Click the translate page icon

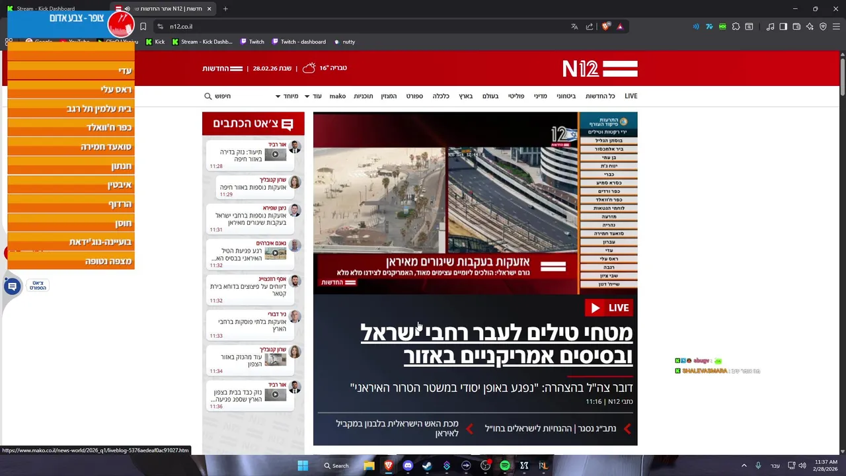tap(574, 26)
